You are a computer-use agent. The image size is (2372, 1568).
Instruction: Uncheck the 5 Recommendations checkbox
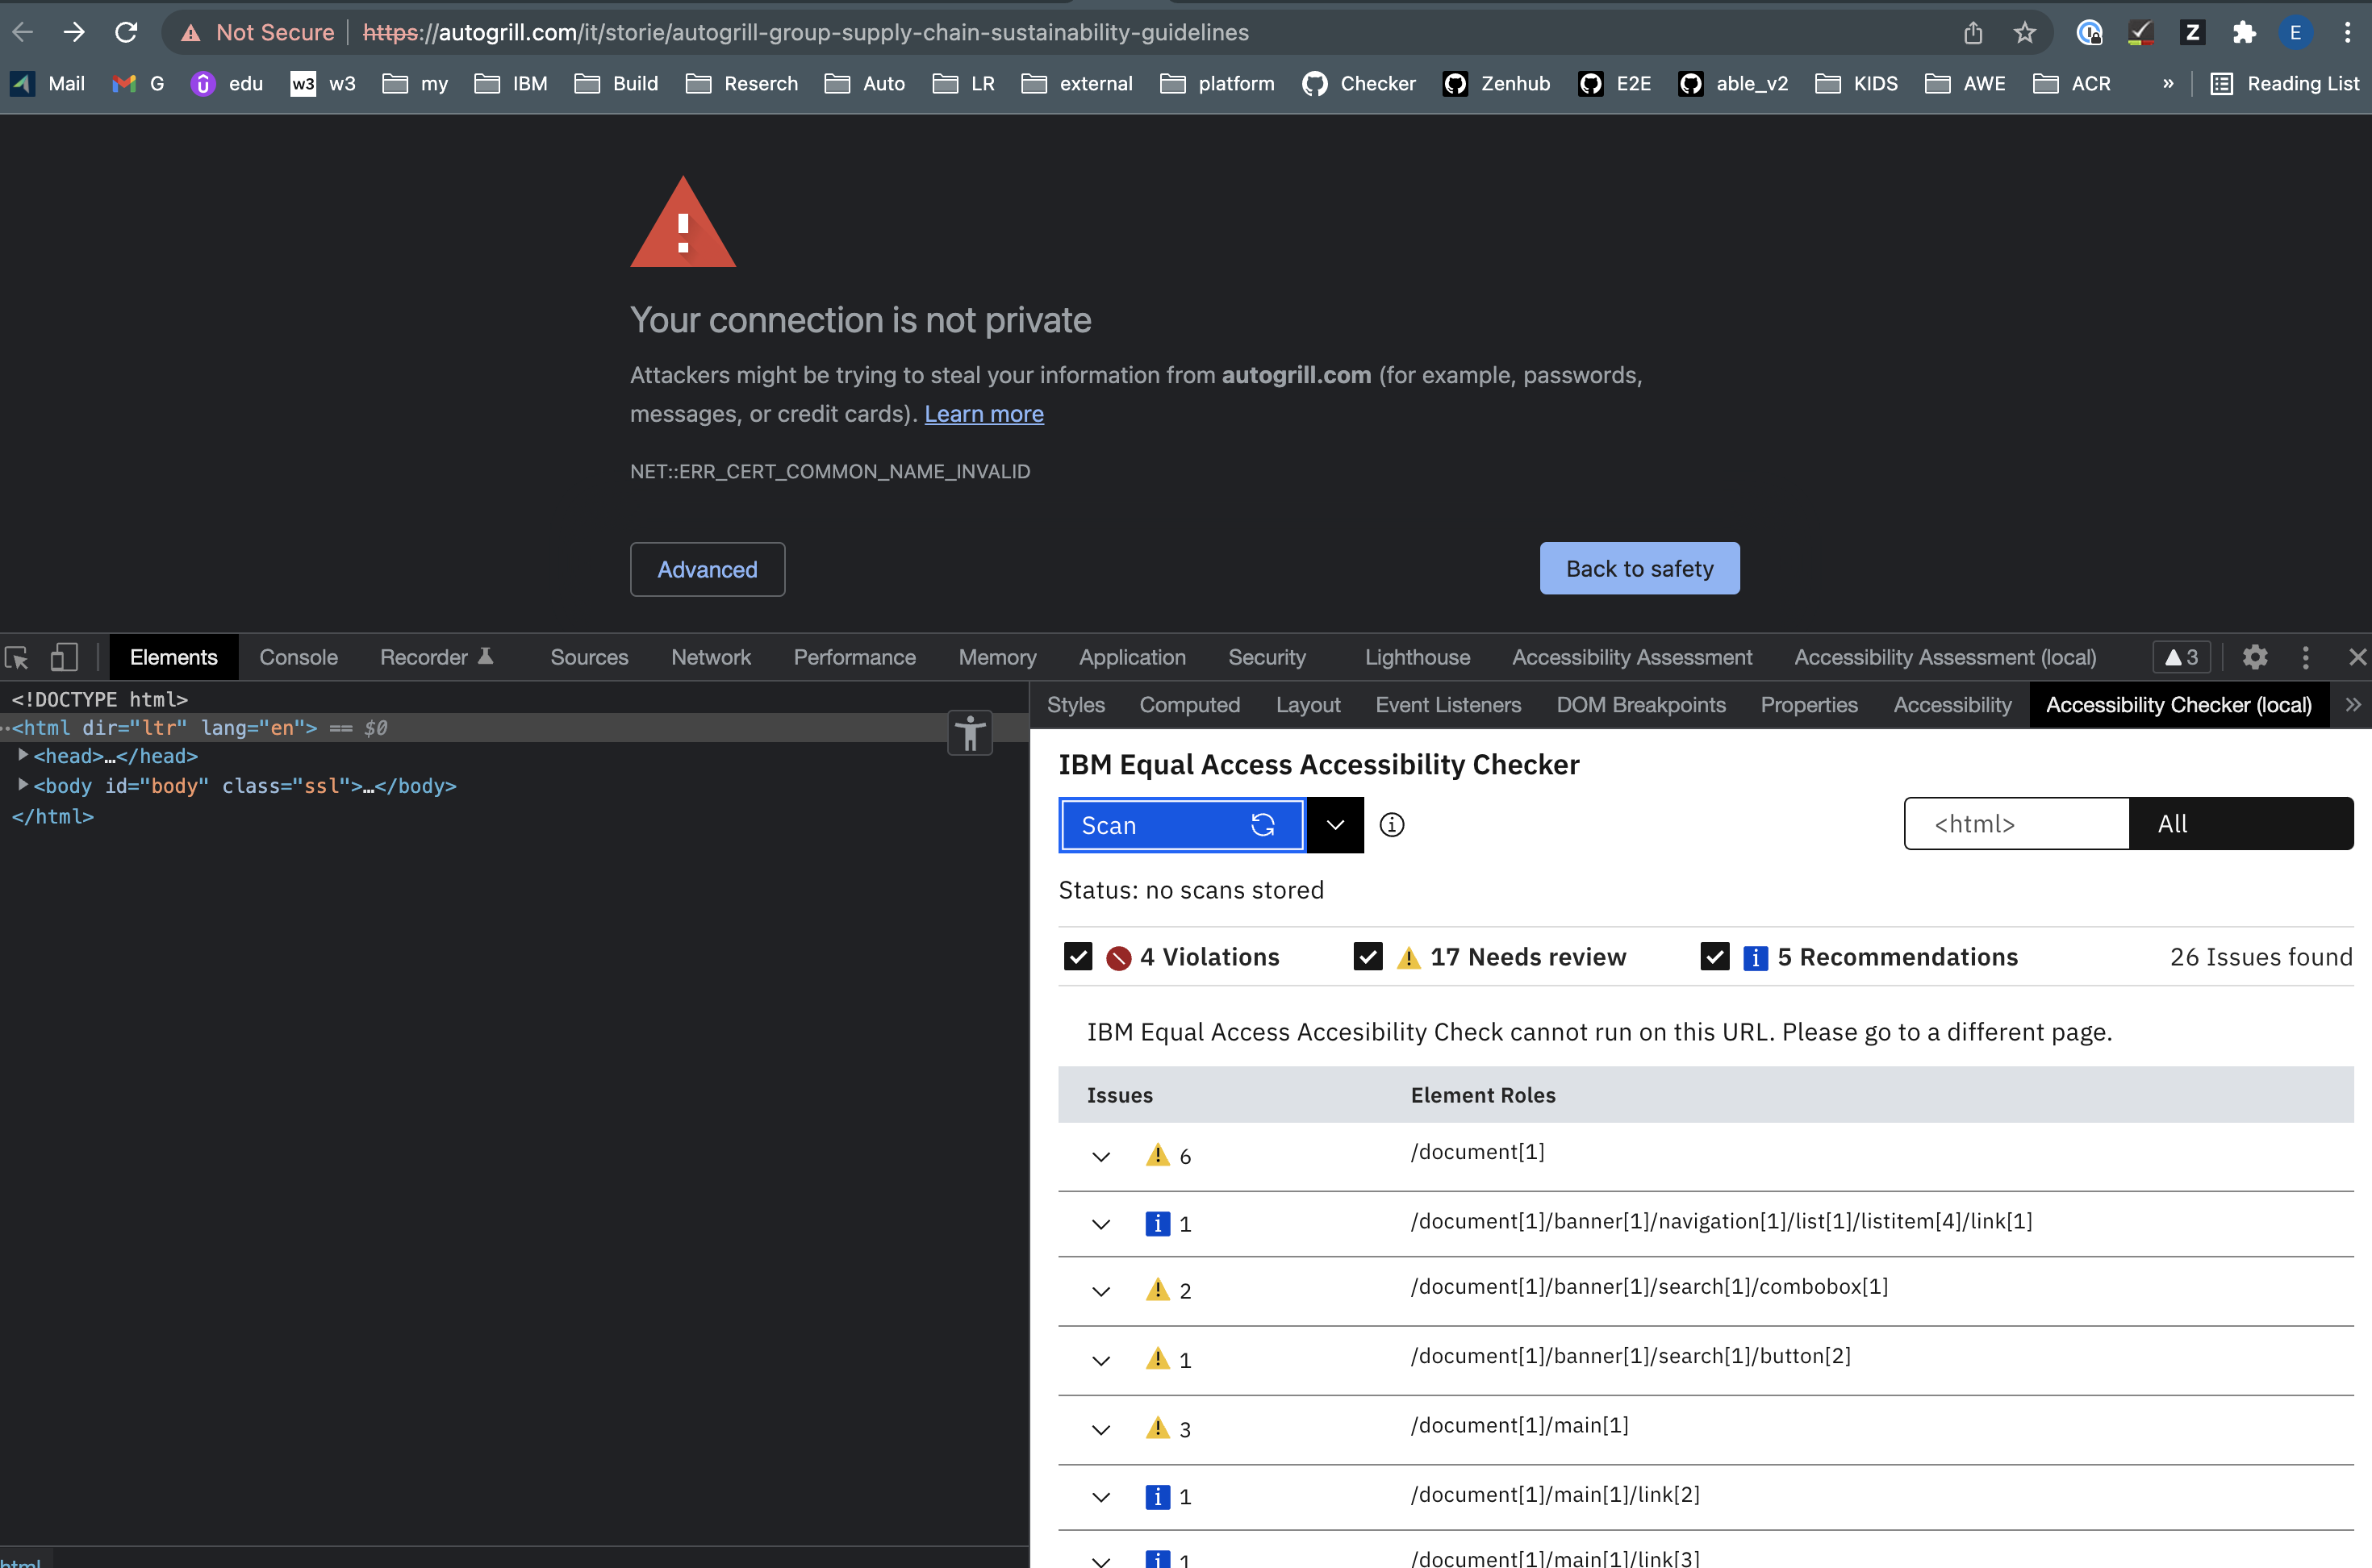1715,956
